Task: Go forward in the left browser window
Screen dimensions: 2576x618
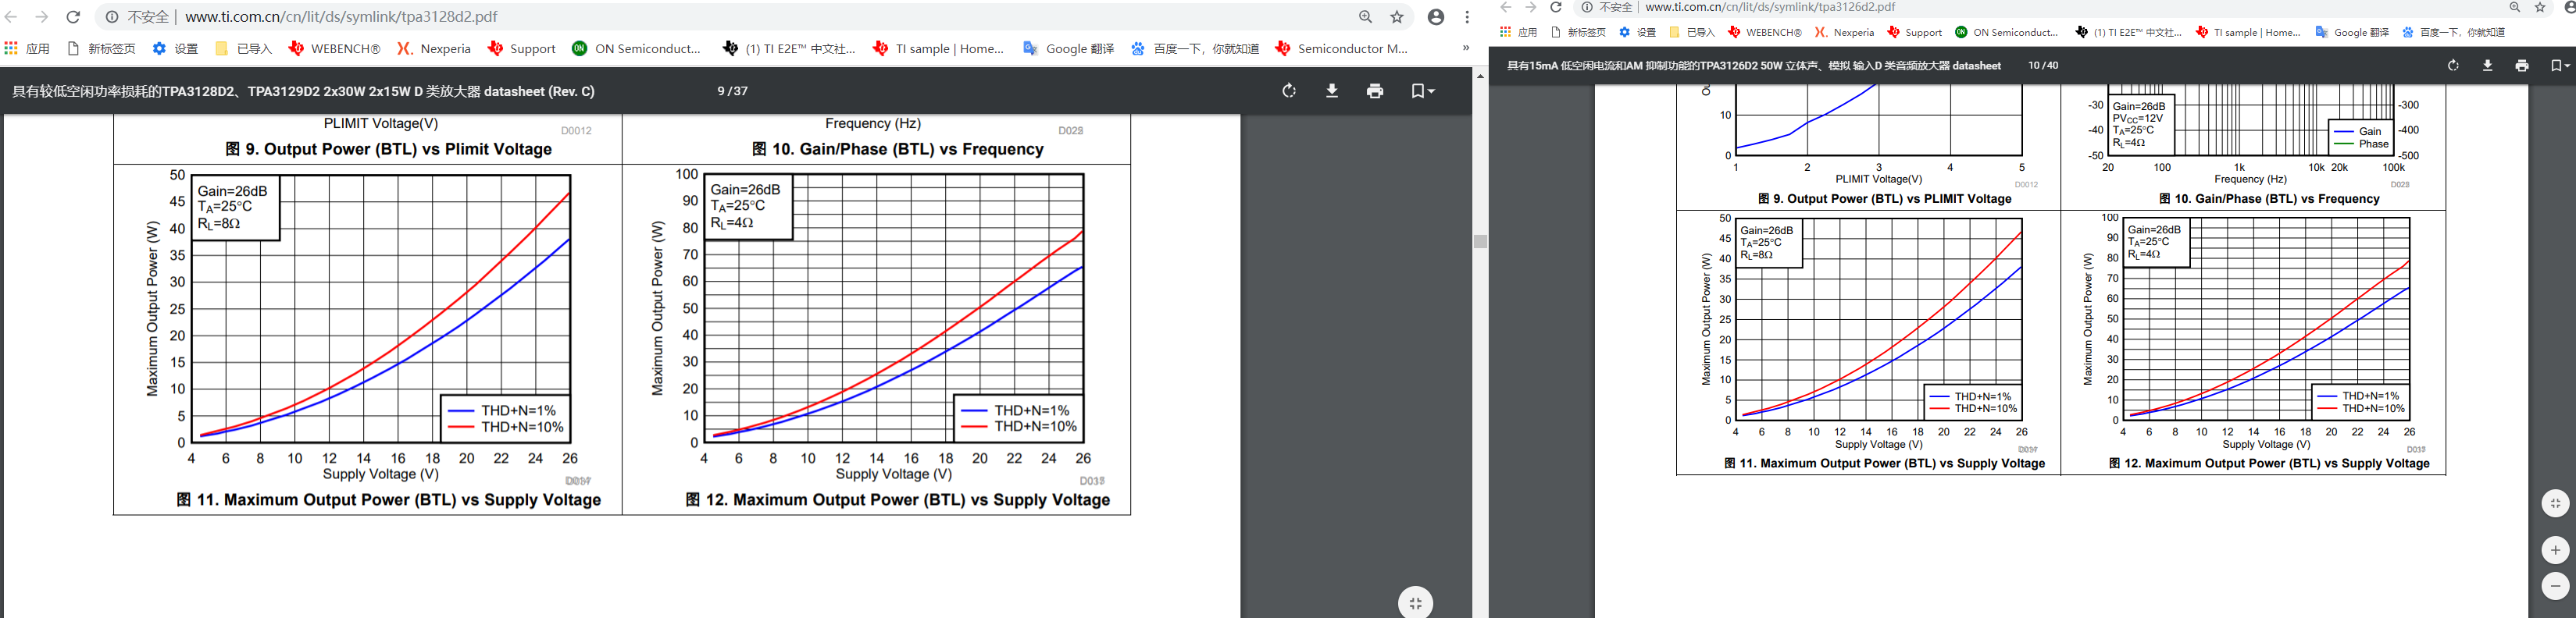Action: (x=42, y=17)
